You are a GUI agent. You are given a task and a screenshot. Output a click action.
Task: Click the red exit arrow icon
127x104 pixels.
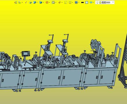pos(16,3)
